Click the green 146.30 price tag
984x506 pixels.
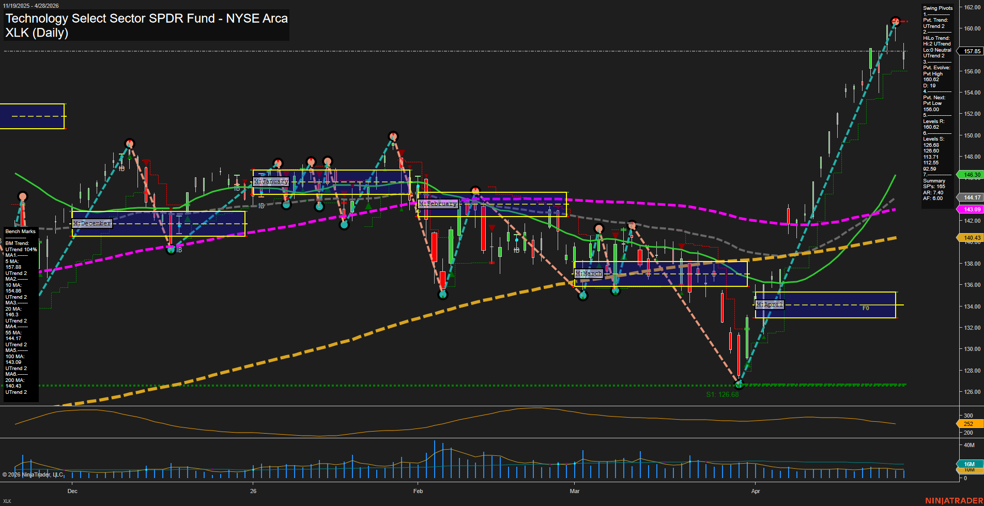pos(972,175)
